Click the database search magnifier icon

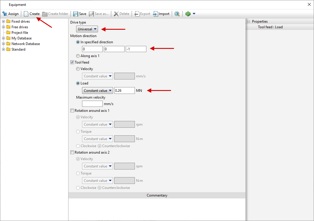177,14
